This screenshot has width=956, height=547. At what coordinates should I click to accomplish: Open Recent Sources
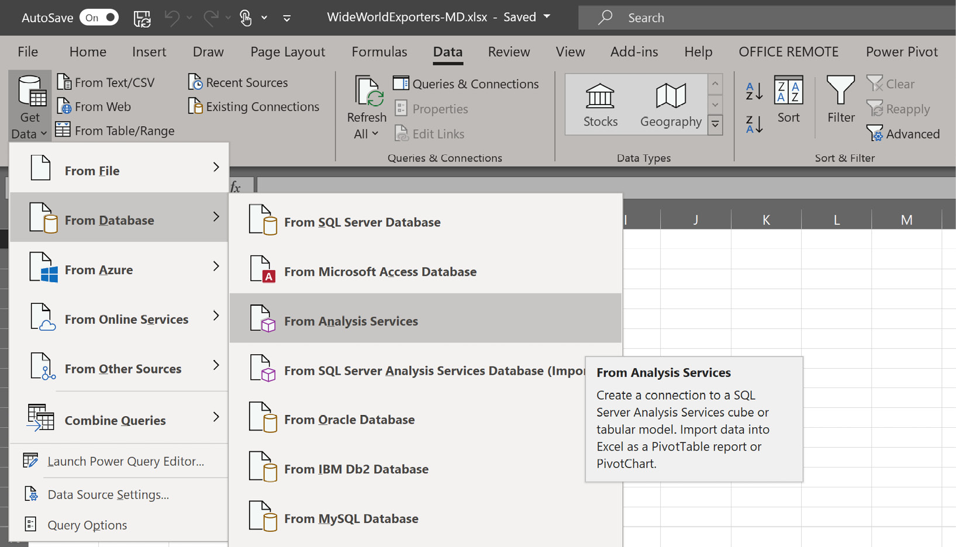click(x=238, y=82)
